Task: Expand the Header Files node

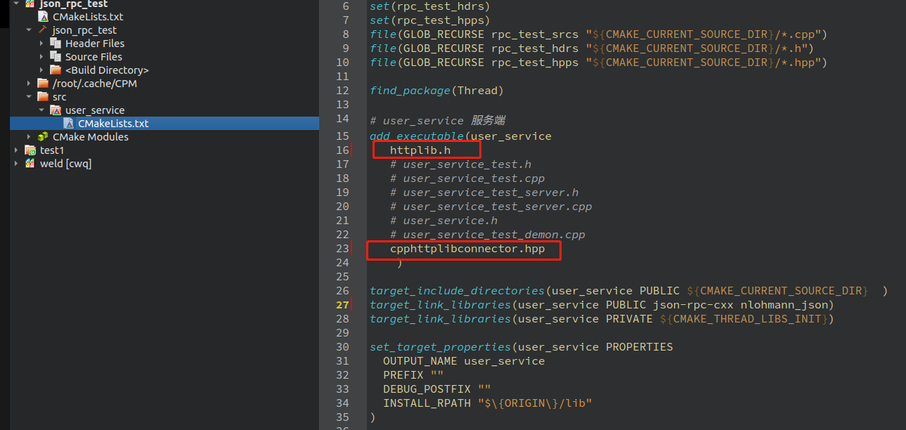Action: (x=41, y=43)
